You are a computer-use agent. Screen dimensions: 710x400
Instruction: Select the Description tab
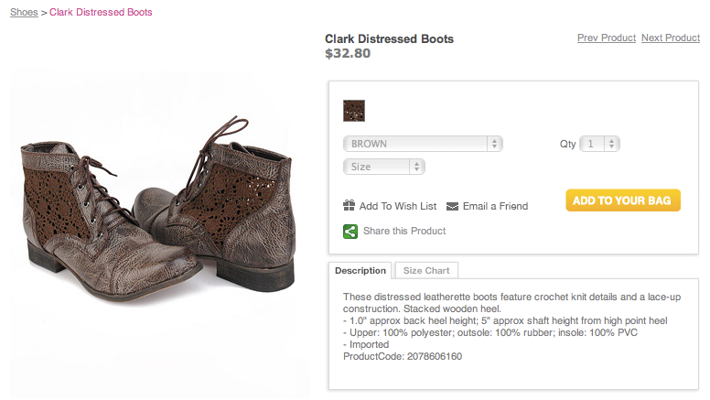point(360,271)
